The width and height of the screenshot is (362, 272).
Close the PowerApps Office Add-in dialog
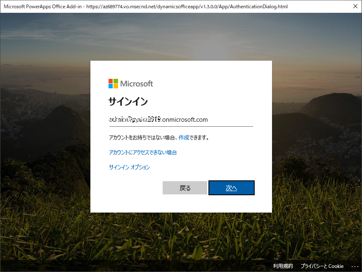click(355, 6)
